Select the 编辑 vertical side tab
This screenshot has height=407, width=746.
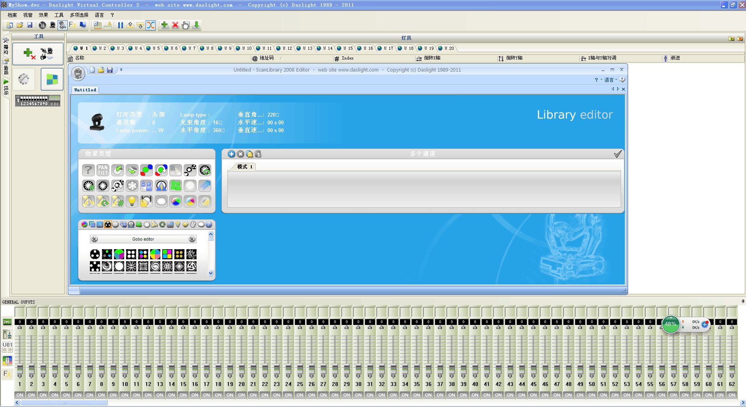(6, 66)
